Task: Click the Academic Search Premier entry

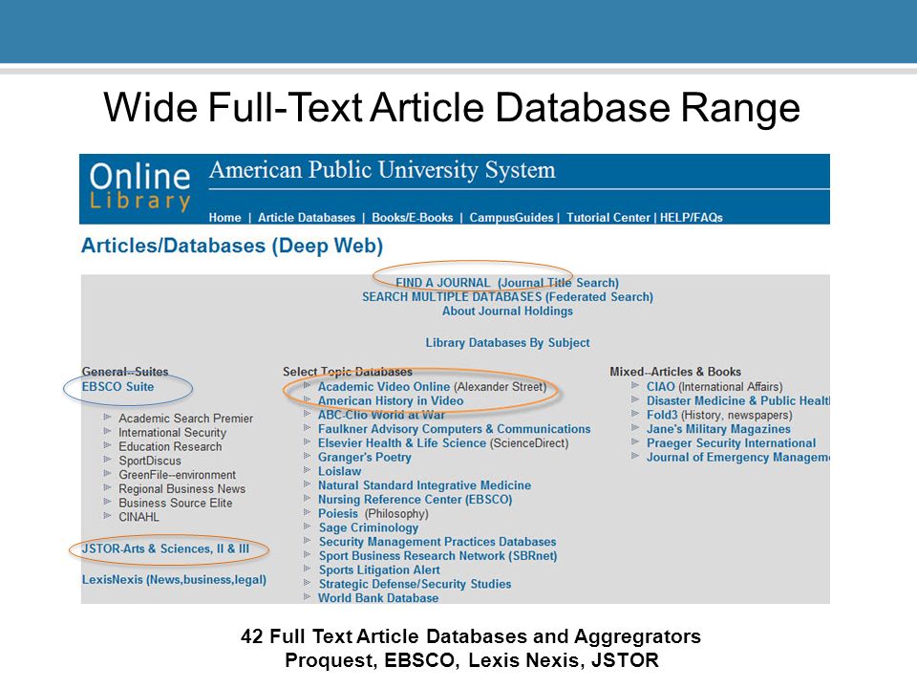Action: (186, 419)
